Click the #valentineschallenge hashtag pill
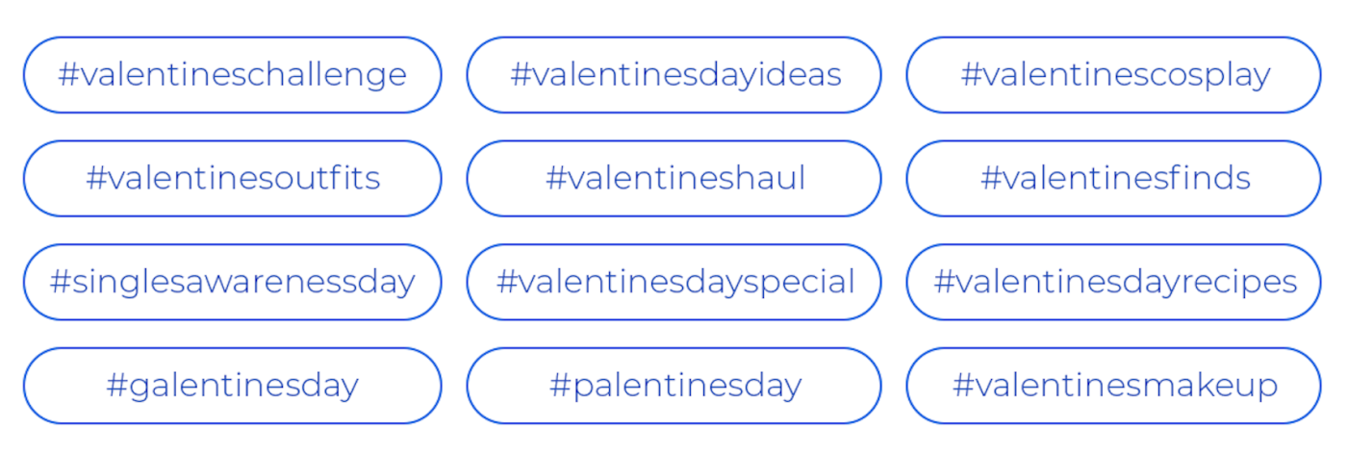This screenshot has width=1347, height=452. tap(232, 75)
